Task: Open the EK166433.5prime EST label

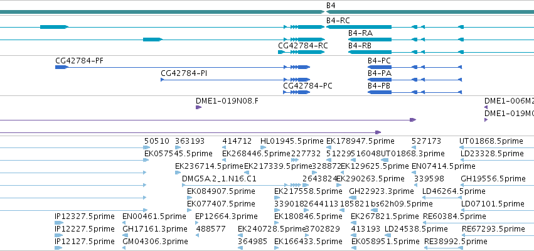Action: pos(308,242)
